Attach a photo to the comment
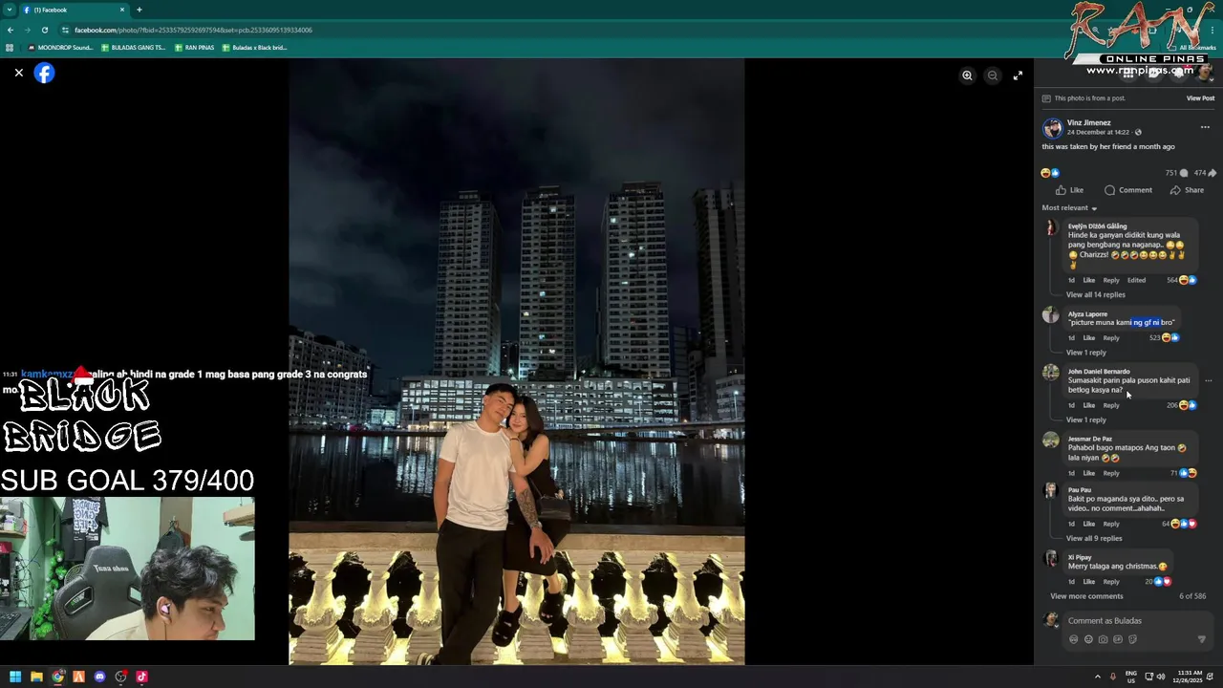This screenshot has width=1223, height=688. point(1103,639)
